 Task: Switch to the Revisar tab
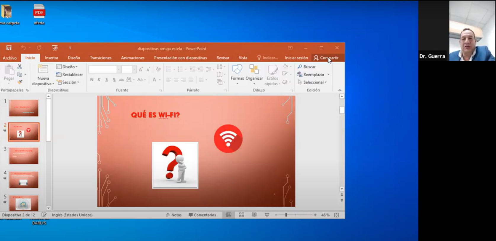tap(223, 58)
